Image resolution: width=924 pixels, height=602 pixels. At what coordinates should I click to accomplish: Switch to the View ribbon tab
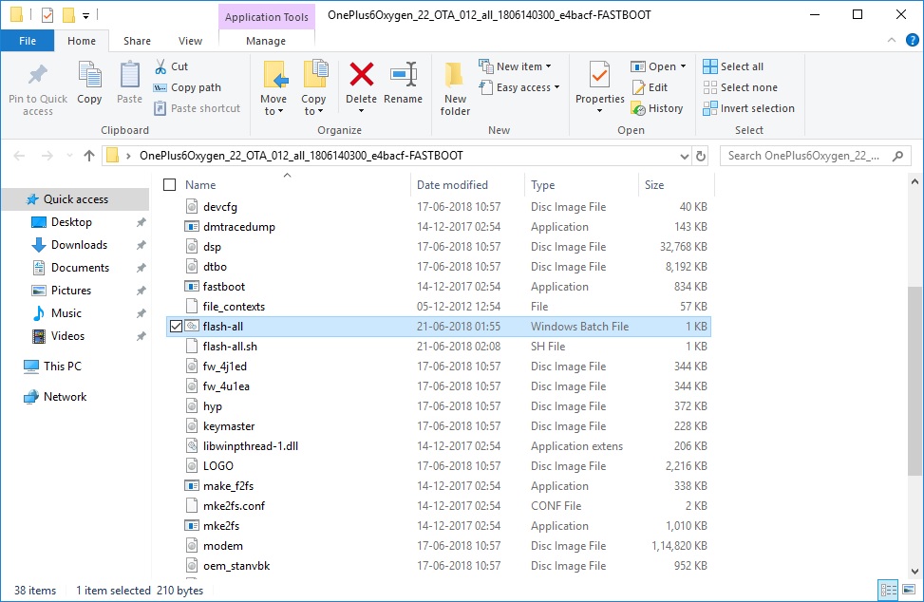pyautogui.click(x=190, y=41)
